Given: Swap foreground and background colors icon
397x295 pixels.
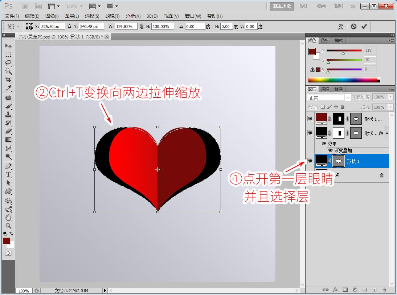Looking at the screenshot, I should tap(11, 233).
